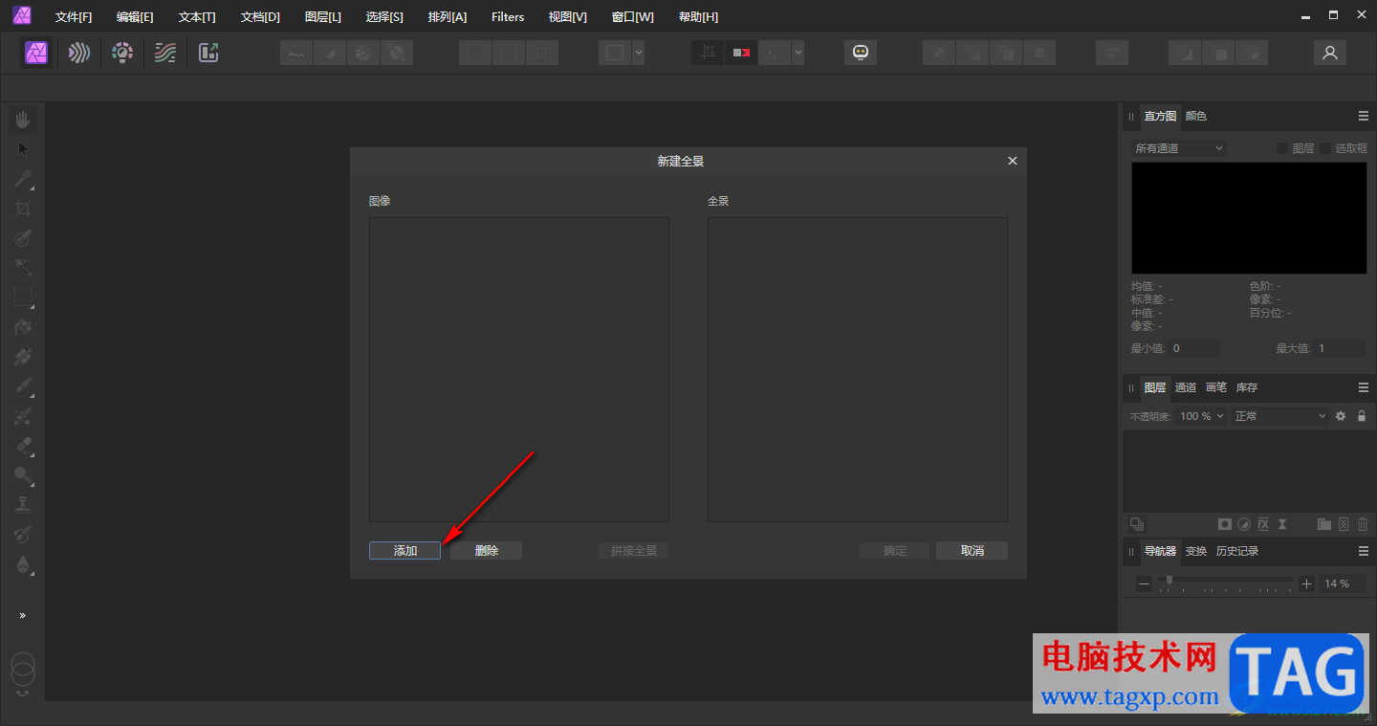Open the 所有通道 channel dropdown
This screenshot has height=726, width=1377.
1178,148
